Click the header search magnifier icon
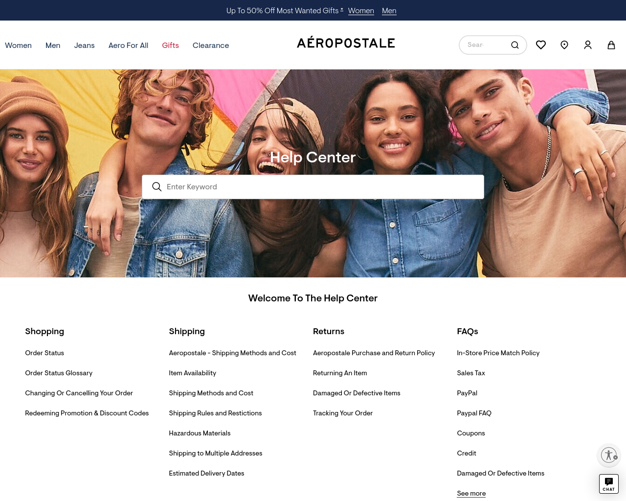Viewport: 626px width, 501px height. pyautogui.click(x=515, y=45)
